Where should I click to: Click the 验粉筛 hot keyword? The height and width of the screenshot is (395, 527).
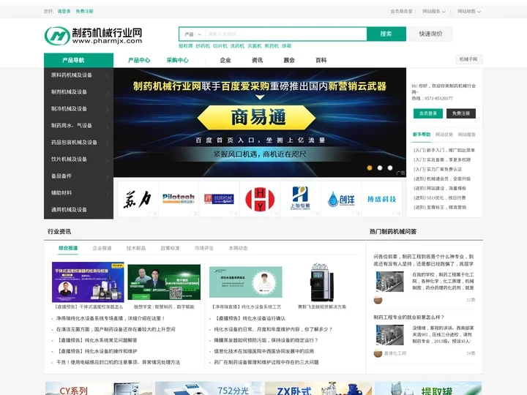click(x=185, y=46)
